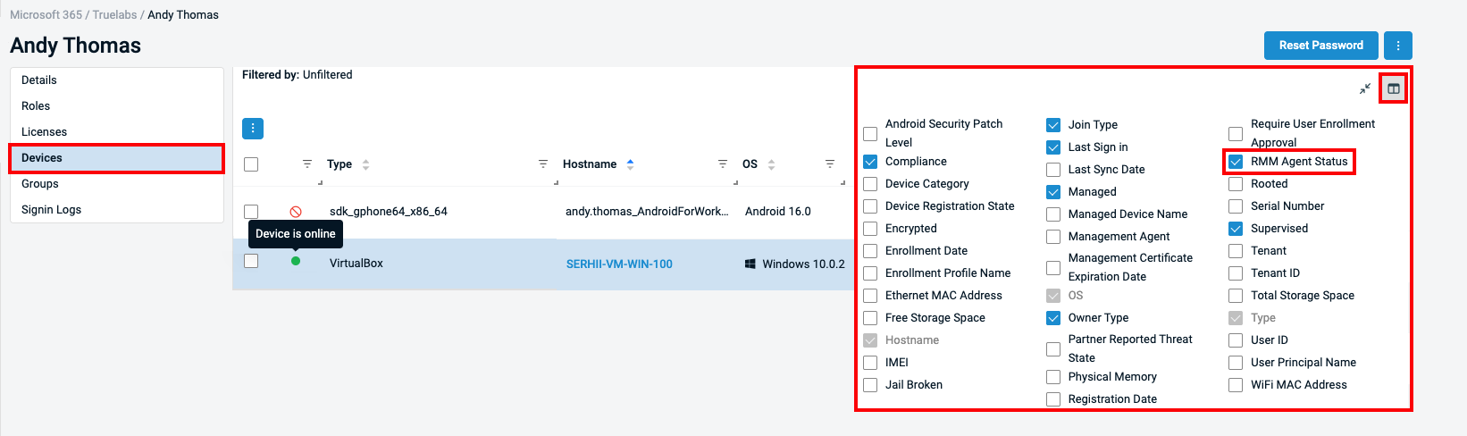Click the green online status dot
The height and width of the screenshot is (436, 1467).
click(296, 261)
